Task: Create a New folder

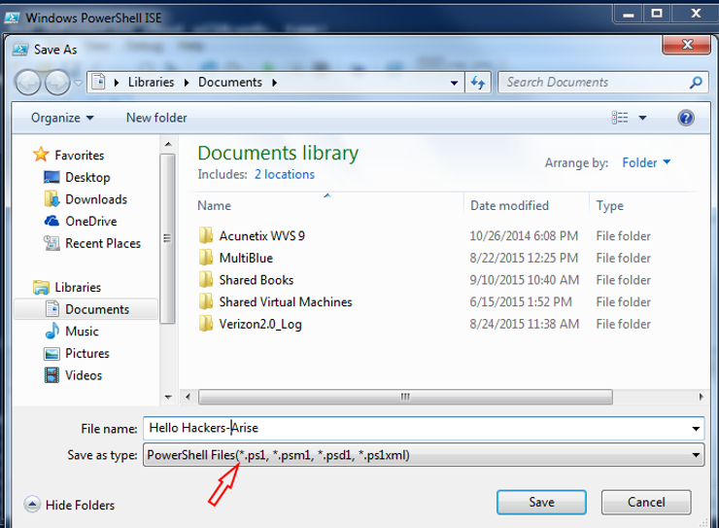Action: coord(156,118)
